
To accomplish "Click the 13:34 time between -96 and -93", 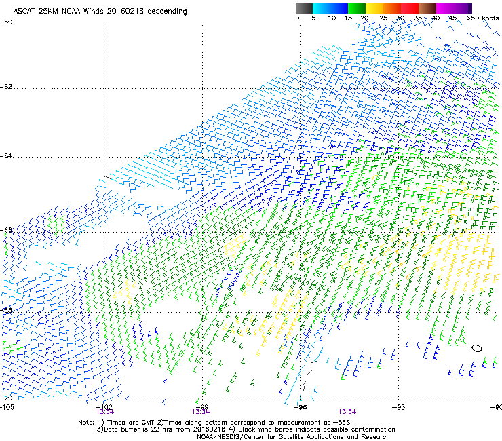I will coord(347,412).
